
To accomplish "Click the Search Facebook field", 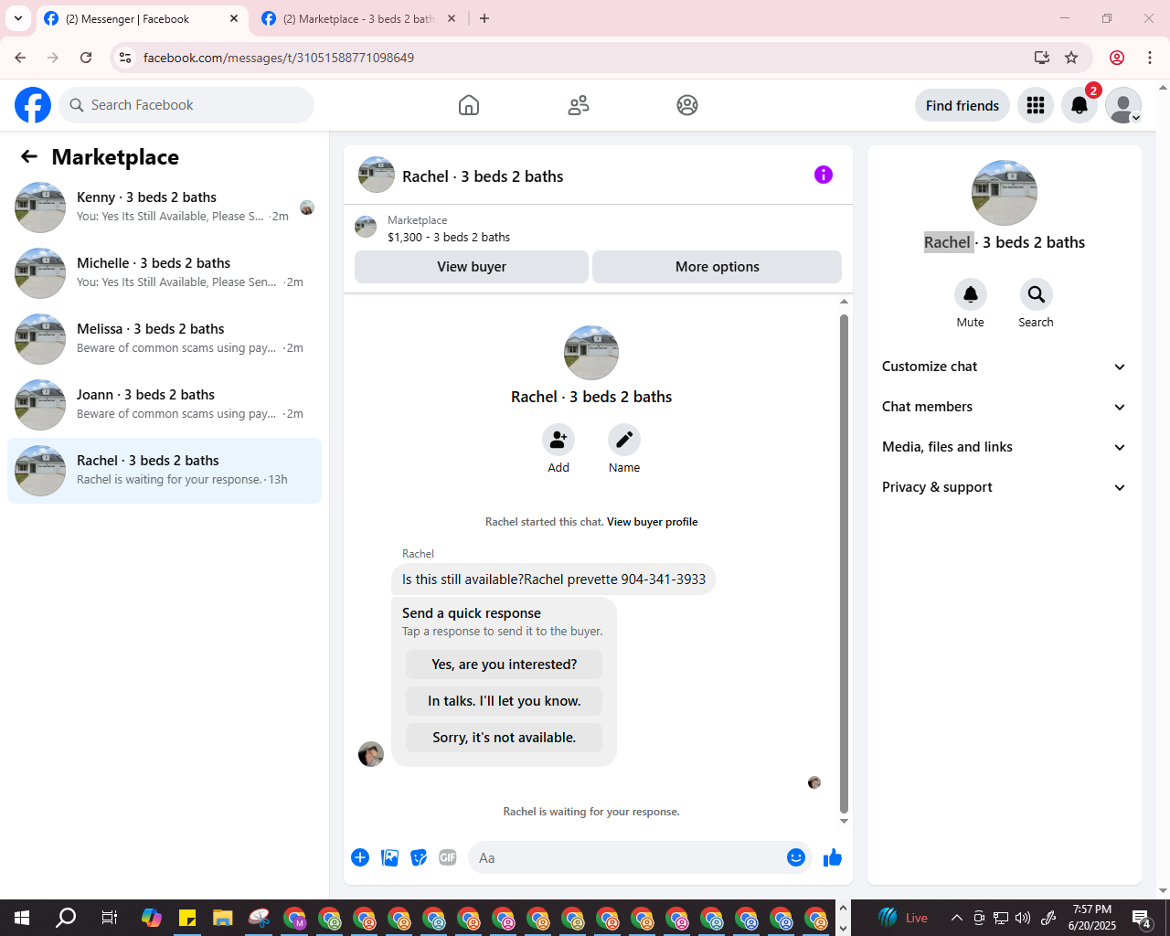I will (186, 105).
